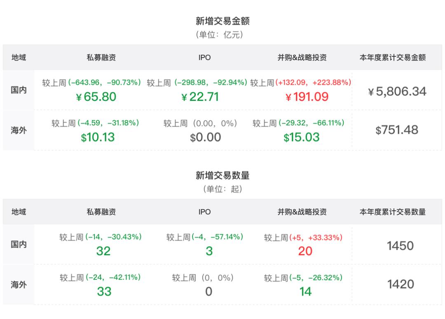The width and height of the screenshot is (445, 319).
Task: Click the 新增交易金额 table title
Action: [x=222, y=21]
